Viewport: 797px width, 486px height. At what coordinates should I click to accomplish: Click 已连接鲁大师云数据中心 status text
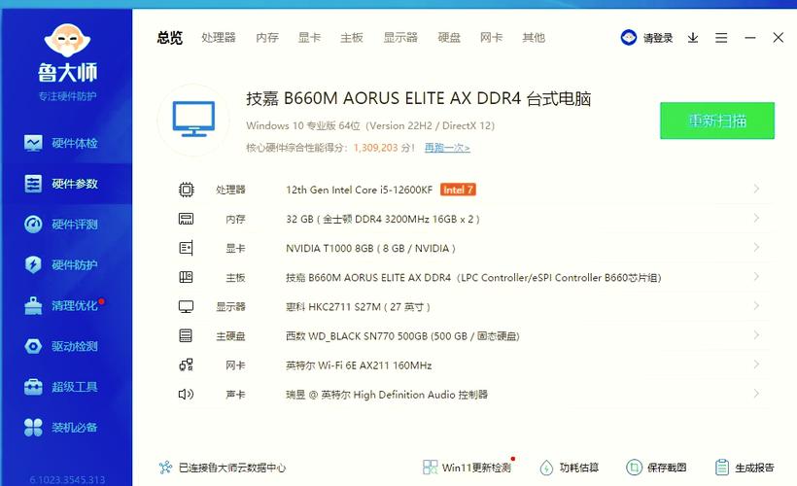[232, 468]
